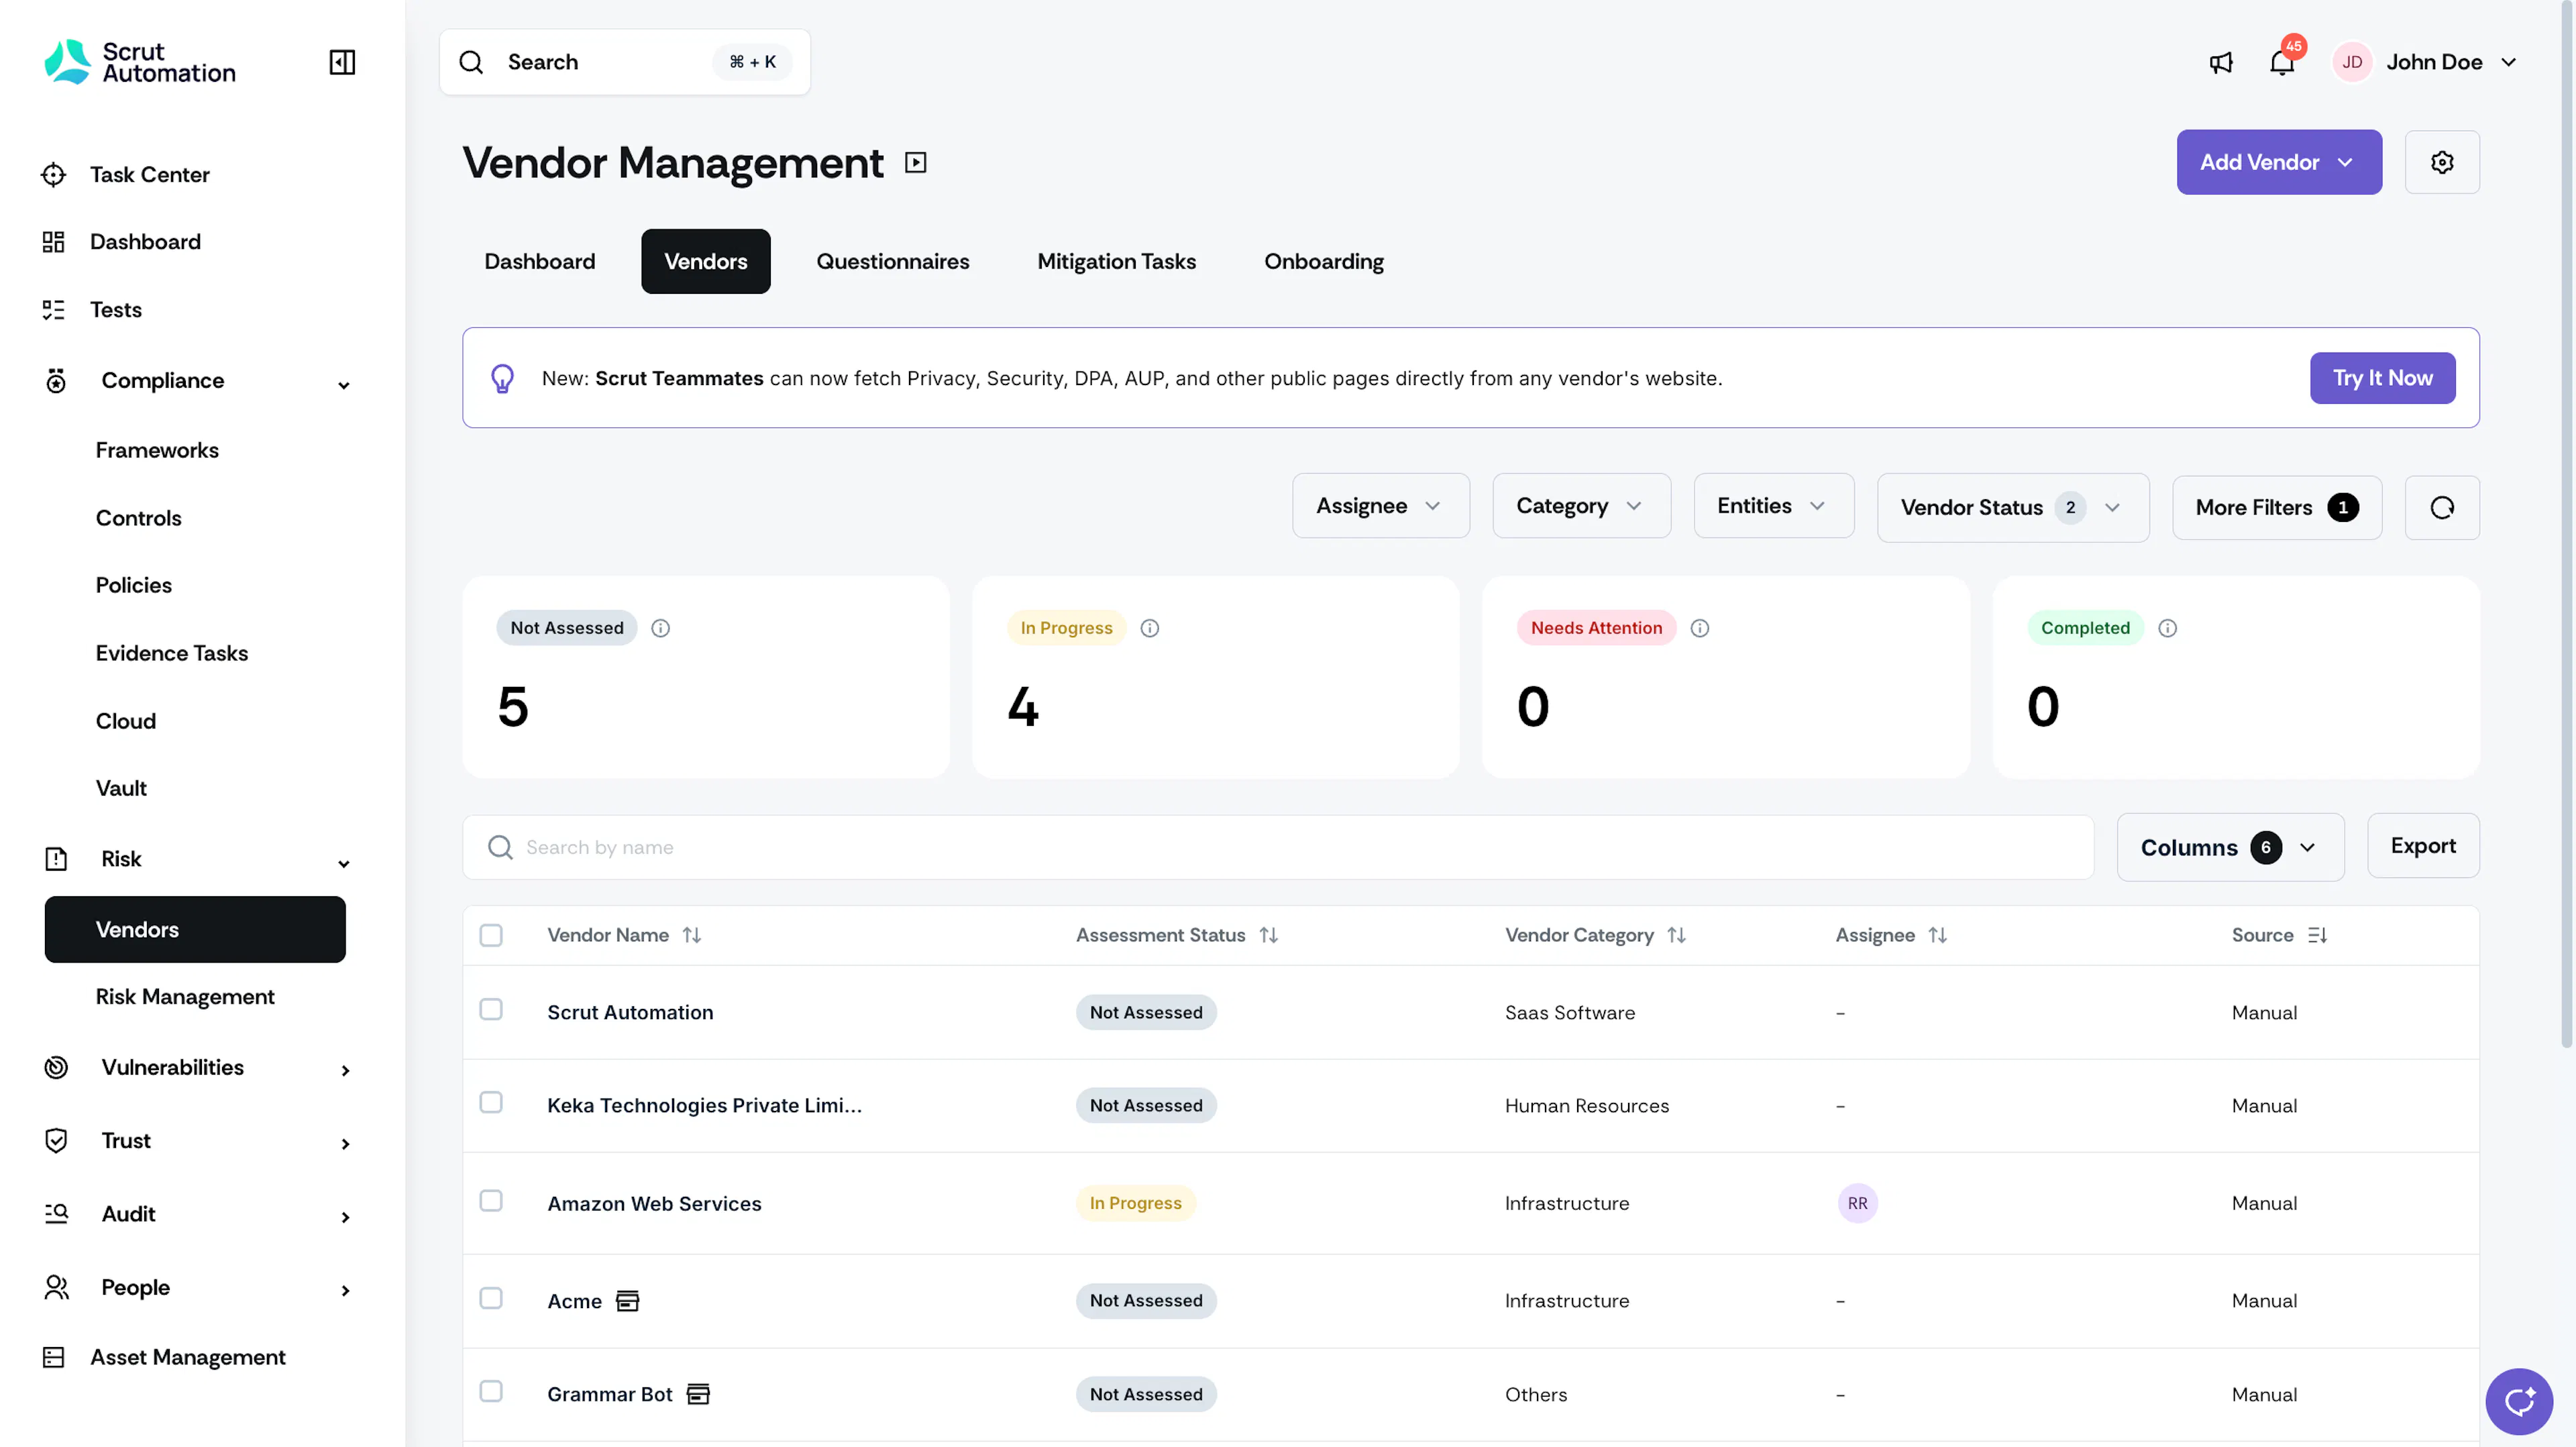Toggle the select-all vendors checkbox
Viewport: 2576px width, 1447px height.
491,935
